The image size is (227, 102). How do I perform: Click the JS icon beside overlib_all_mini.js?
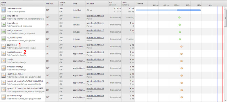coord(3,83)
